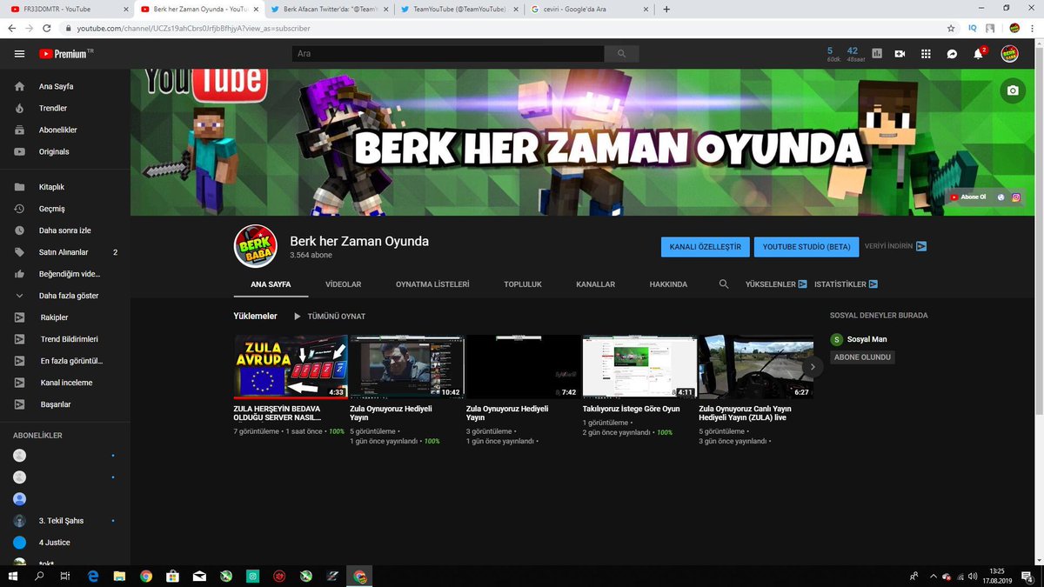This screenshot has width=1044, height=587.
Task: Click YOUTUBE STUDIO (BETA) button
Action: (806, 247)
